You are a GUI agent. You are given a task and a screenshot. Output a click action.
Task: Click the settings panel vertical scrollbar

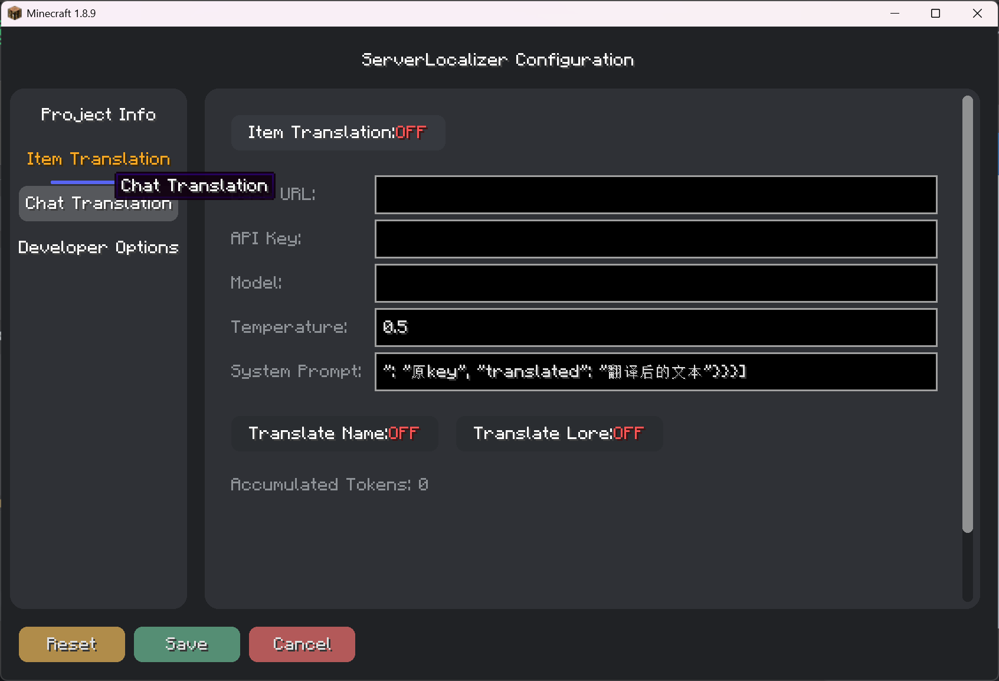967,314
